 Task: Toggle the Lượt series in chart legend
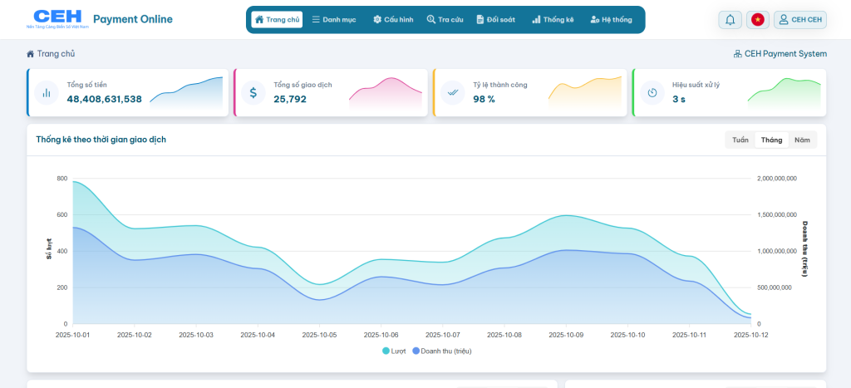[x=394, y=351]
